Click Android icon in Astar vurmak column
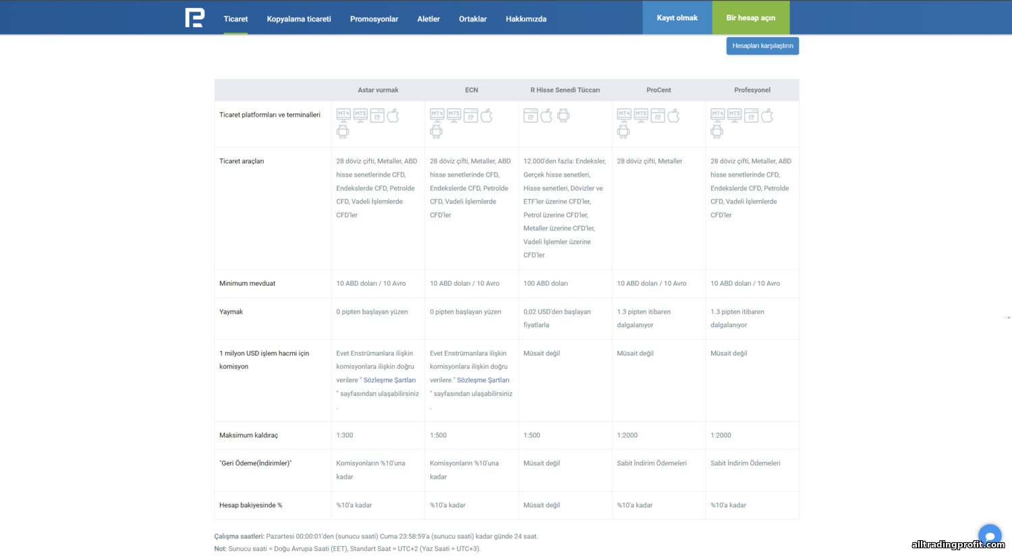Viewport: 1012px width, 557px height. click(x=343, y=131)
